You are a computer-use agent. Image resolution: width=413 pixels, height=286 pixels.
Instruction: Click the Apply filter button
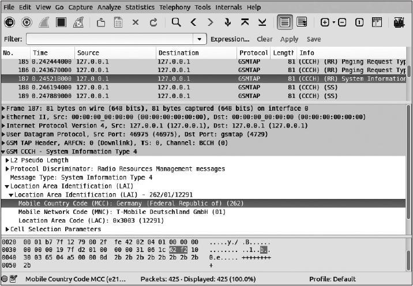coord(289,39)
